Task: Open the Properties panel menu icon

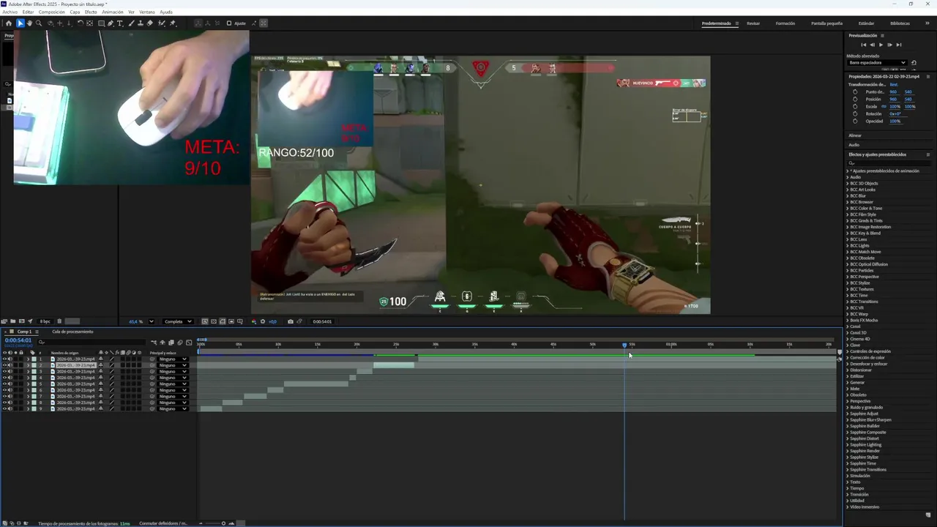Action: [x=928, y=77]
